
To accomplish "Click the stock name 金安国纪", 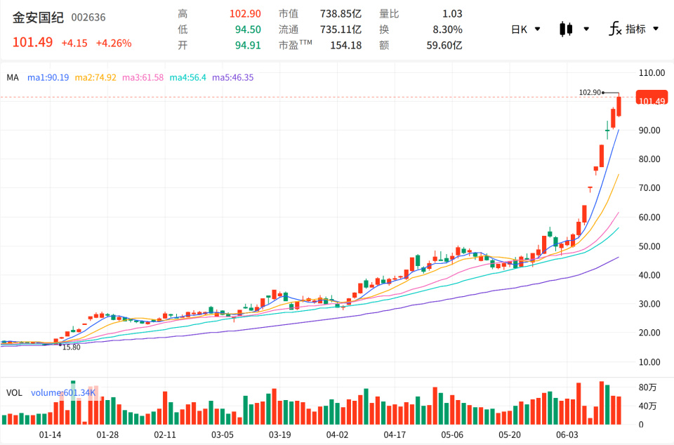I will pyautogui.click(x=38, y=18).
